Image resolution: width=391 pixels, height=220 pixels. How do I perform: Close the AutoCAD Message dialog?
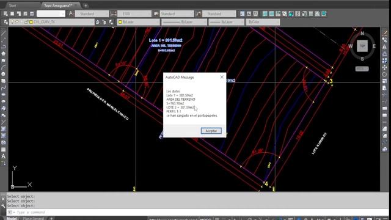click(222, 77)
